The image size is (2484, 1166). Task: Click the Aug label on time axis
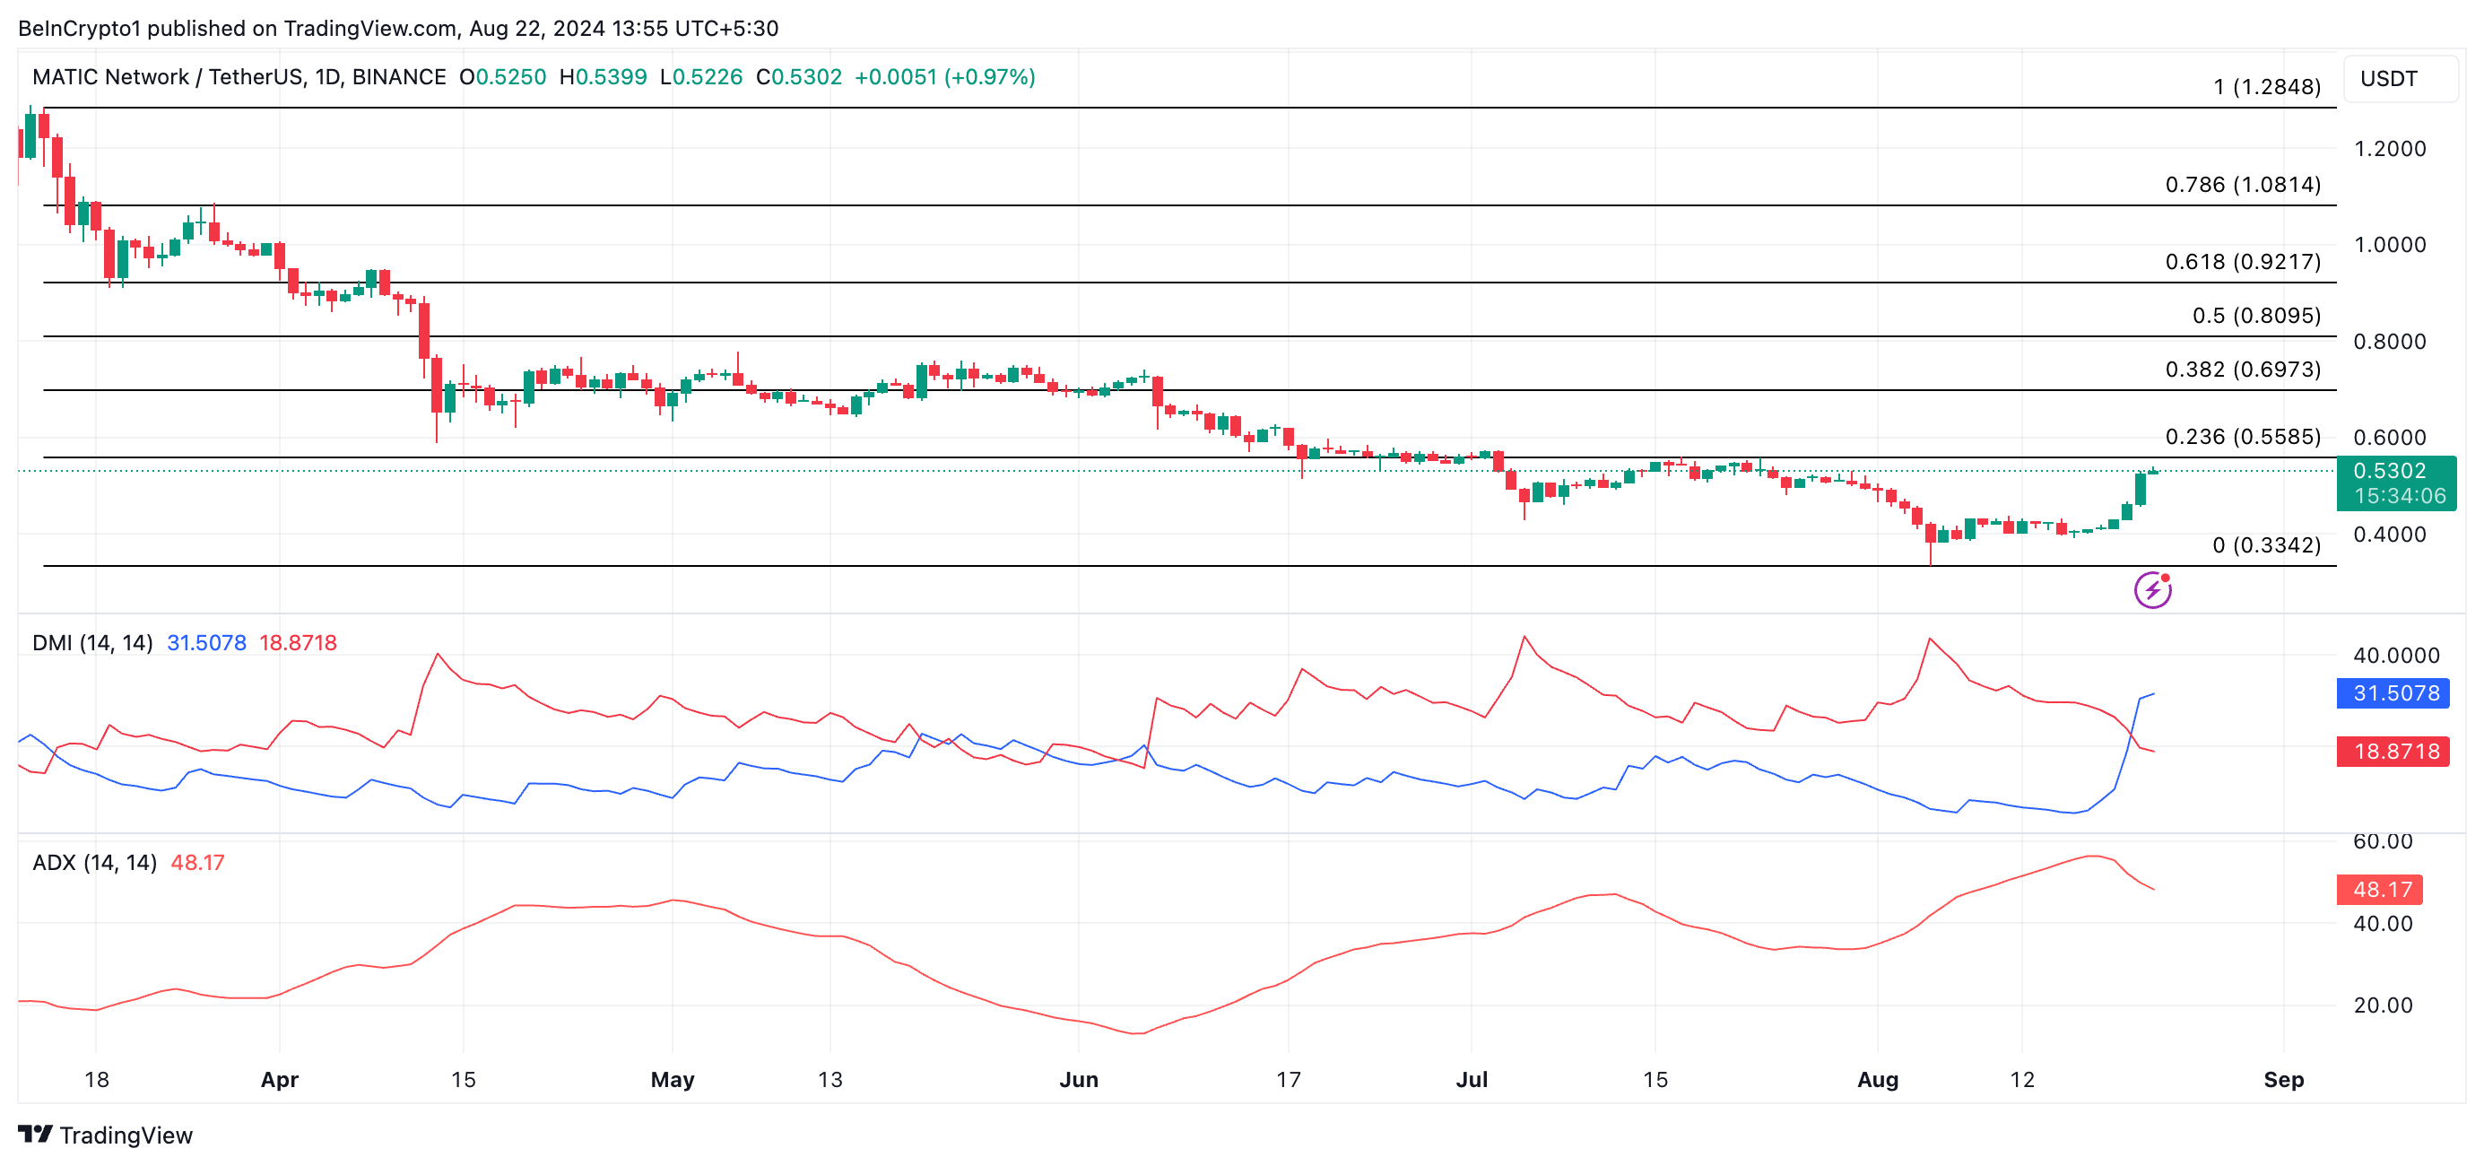coord(1877,1079)
